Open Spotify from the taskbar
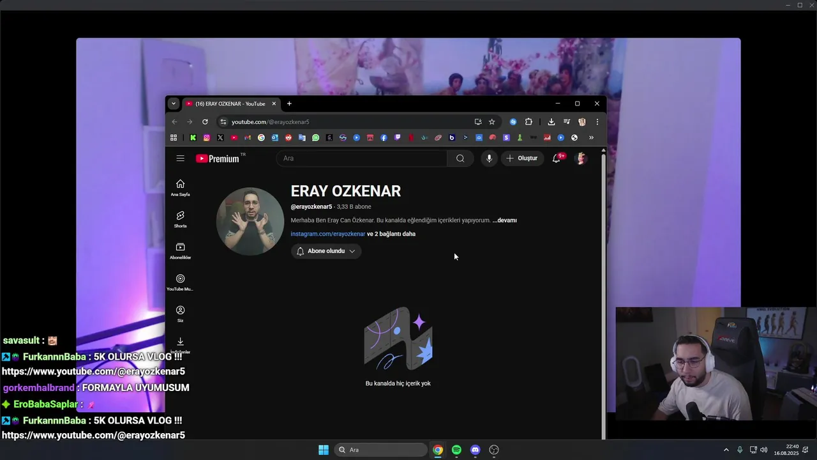This screenshot has width=817, height=460. pyautogui.click(x=456, y=450)
